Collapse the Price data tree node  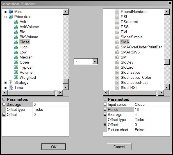(x=5, y=17)
